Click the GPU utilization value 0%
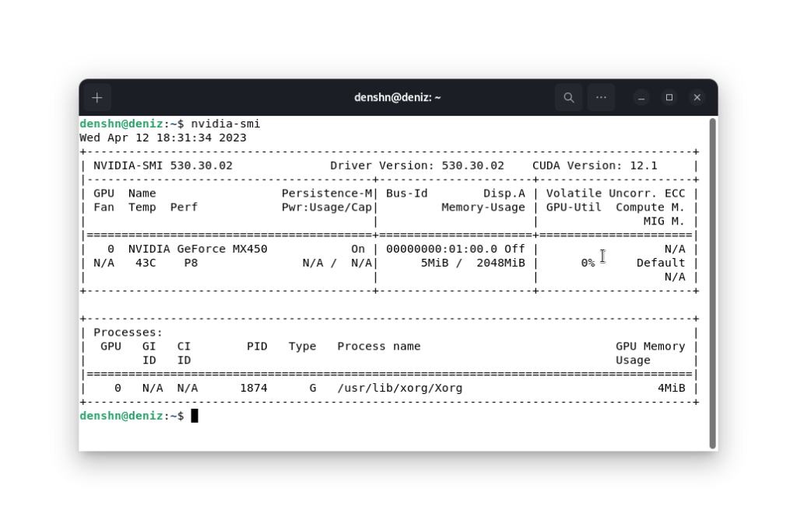The width and height of the screenshot is (797, 530). tap(588, 263)
